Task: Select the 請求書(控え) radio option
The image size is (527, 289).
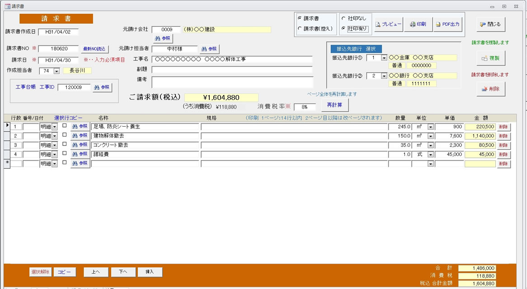Action: (x=300, y=28)
